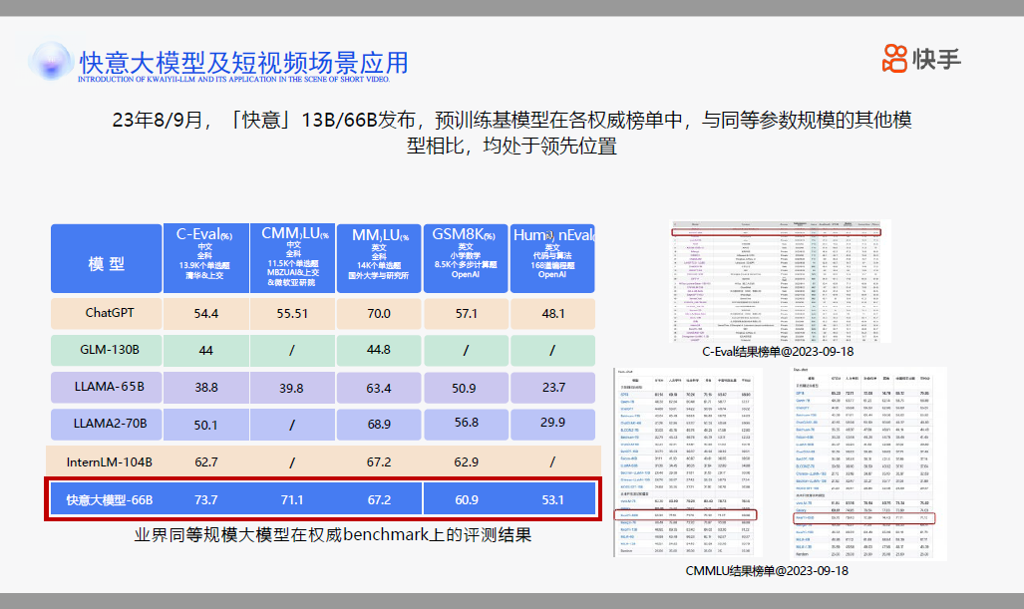Open the right CMMLU leaderboard screenshot

point(867,462)
